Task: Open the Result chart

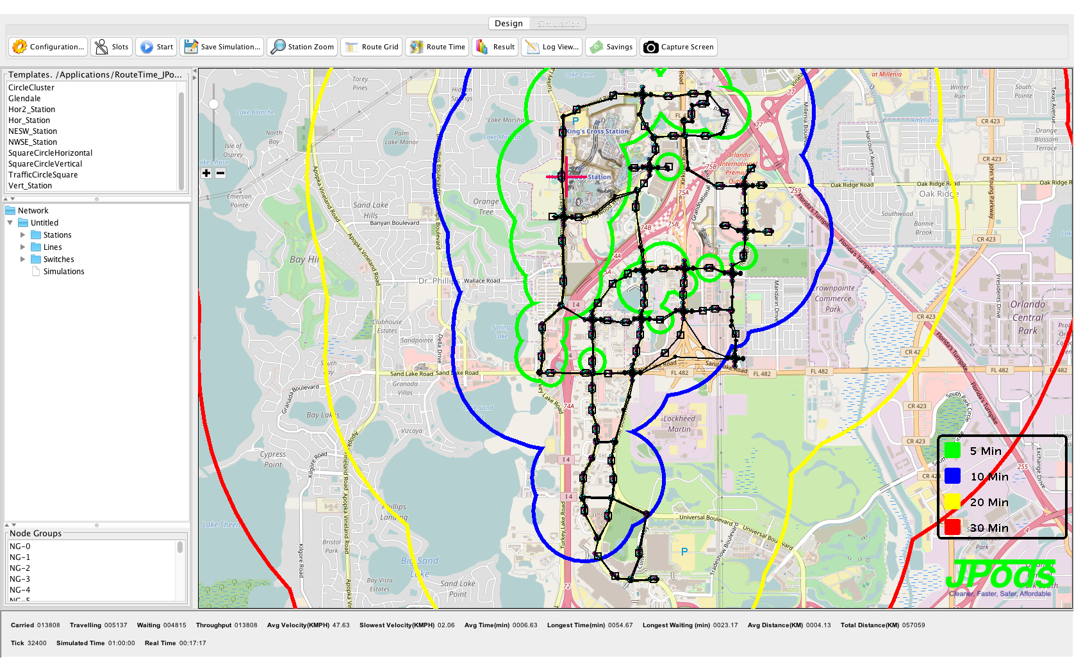Action: pos(482,47)
